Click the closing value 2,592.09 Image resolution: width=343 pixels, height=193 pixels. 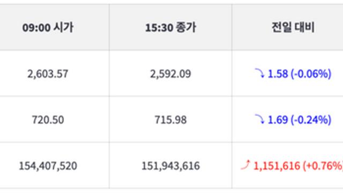point(170,74)
